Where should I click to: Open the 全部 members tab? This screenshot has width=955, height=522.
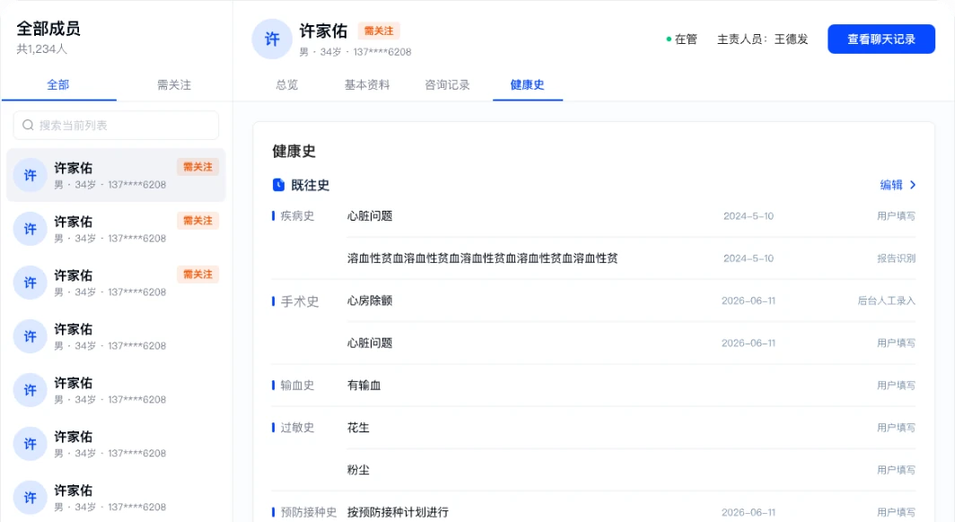[58, 85]
